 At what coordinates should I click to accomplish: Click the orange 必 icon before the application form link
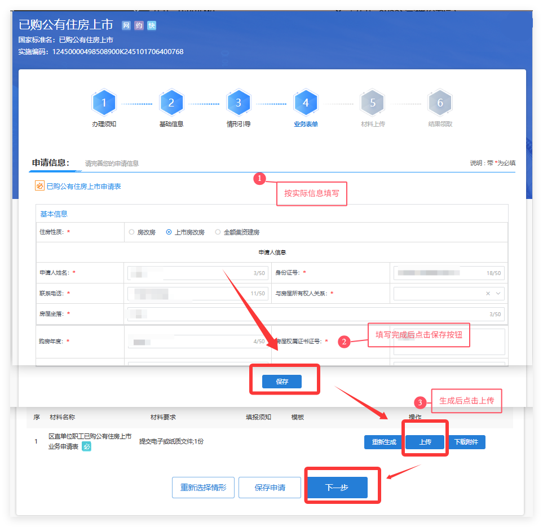39,186
